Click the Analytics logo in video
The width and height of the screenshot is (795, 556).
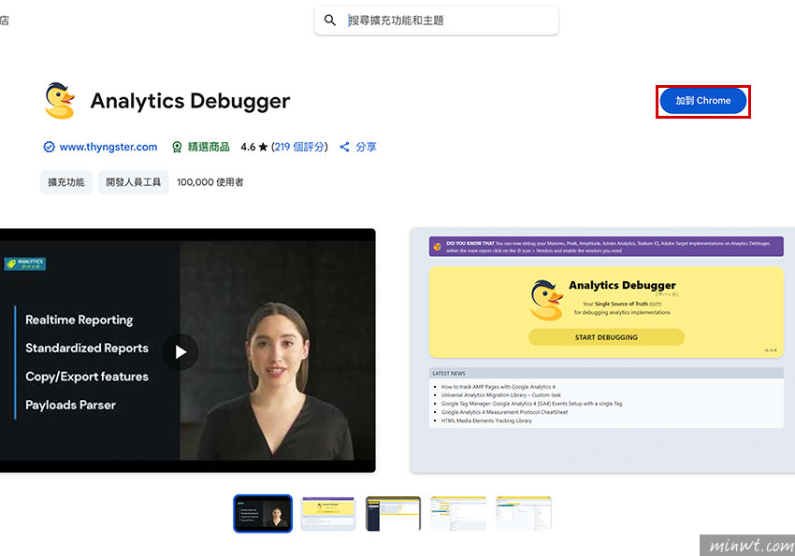25,264
